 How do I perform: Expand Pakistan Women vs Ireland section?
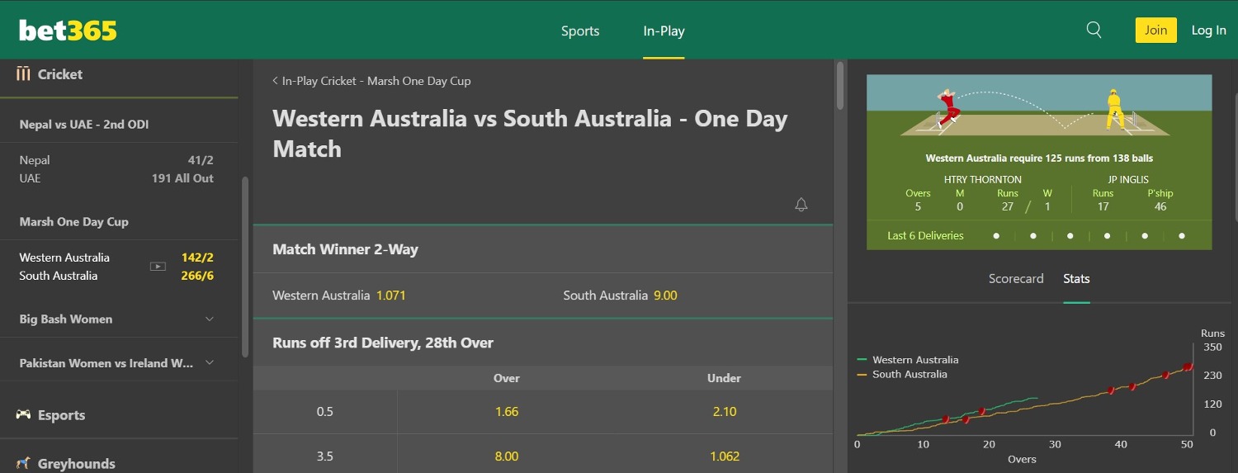[118, 362]
